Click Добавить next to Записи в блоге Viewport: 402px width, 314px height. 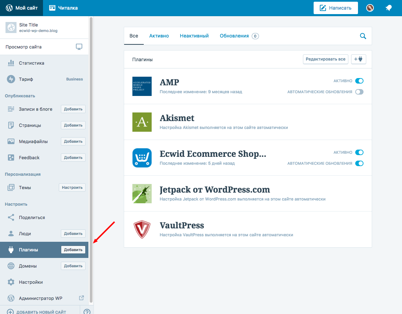click(x=73, y=109)
